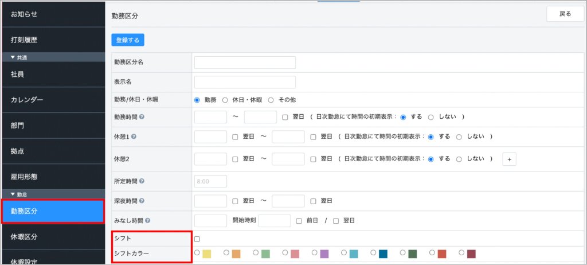
Task: Click help icon beside 深夜時間 label
Action: [142, 201]
